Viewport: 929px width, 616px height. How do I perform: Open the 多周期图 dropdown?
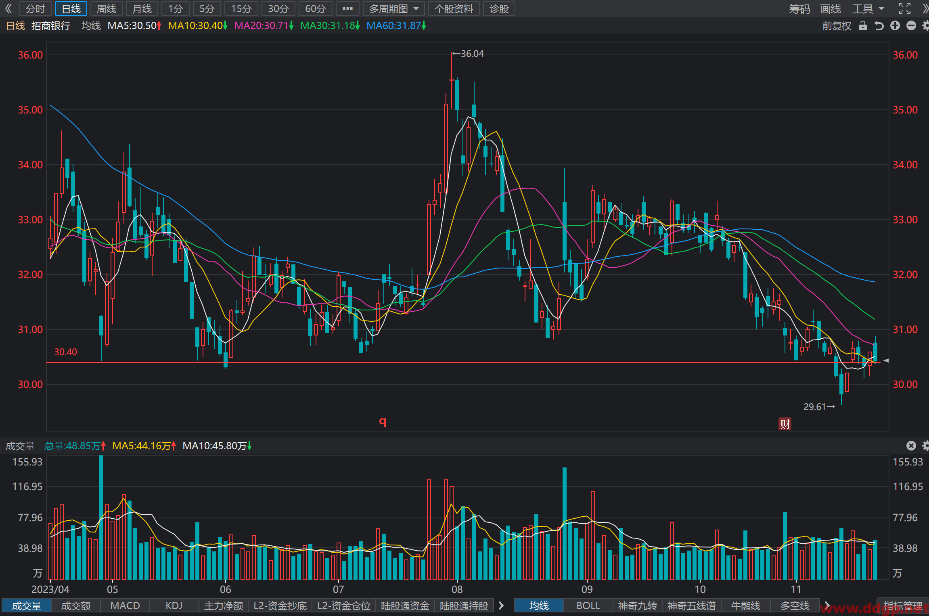(394, 8)
